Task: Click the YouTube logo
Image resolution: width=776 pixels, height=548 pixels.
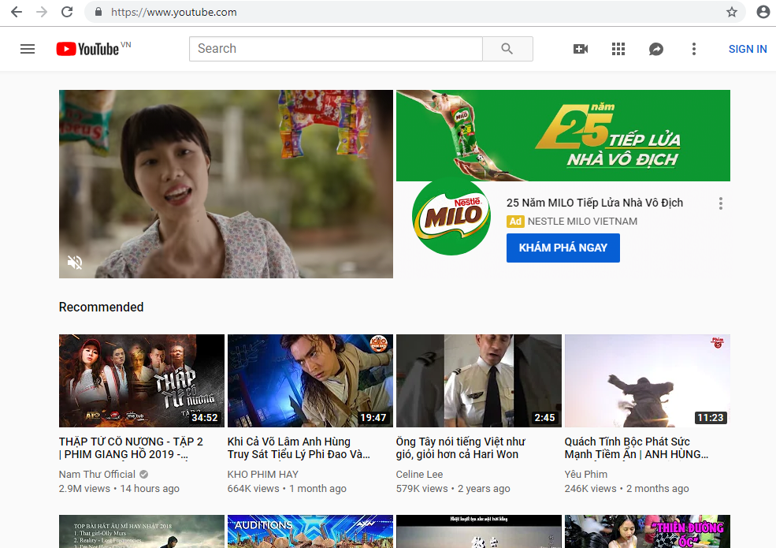Action: tap(88, 49)
